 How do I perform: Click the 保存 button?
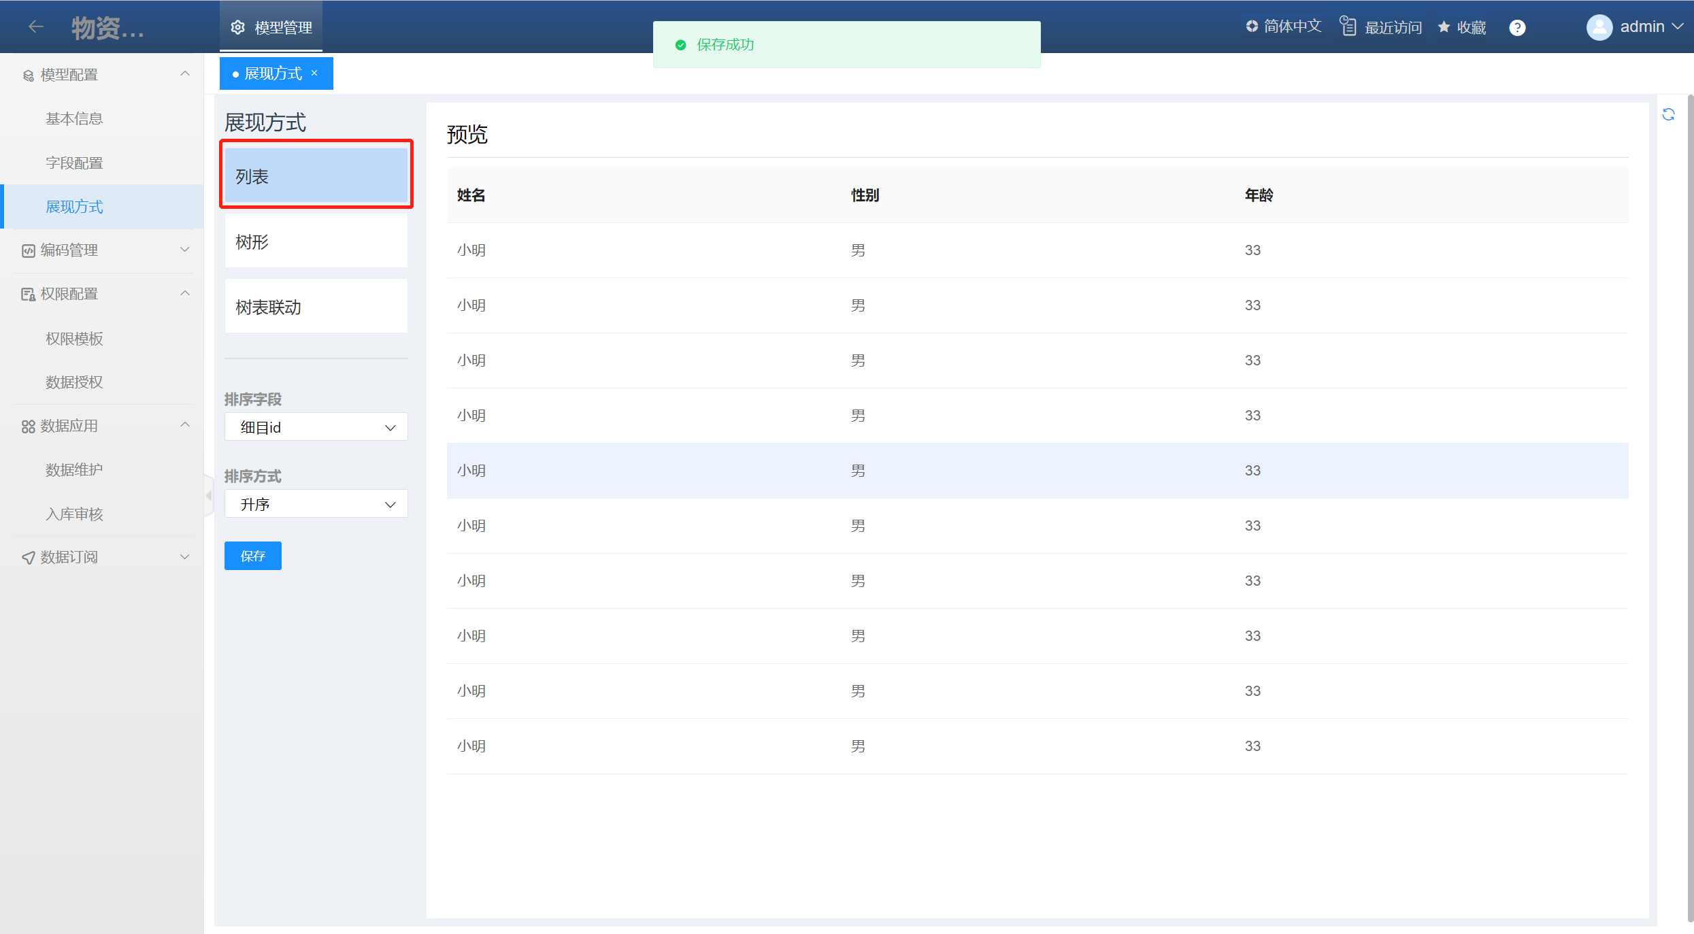(x=253, y=556)
